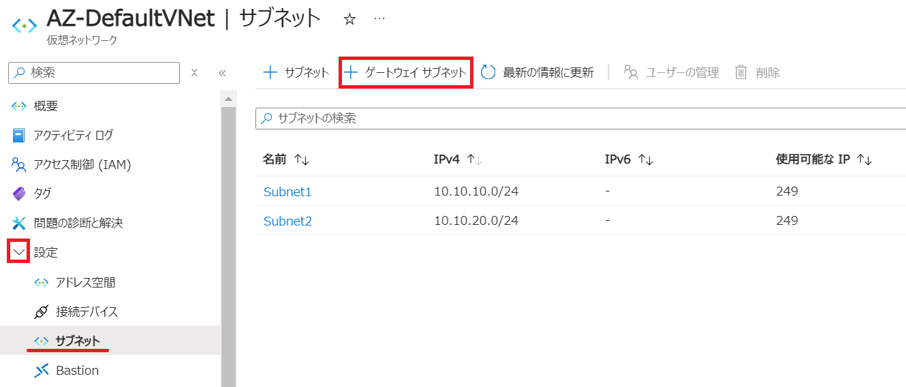Open the more options ellipsis in header
Viewport: 906px width, 387px height.
pos(379,18)
